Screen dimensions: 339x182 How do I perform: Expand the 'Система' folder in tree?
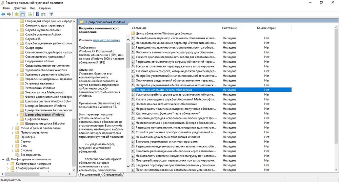click(x=13, y=150)
